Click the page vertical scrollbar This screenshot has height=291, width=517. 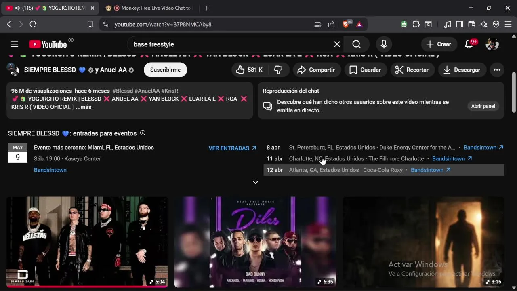tap(514, 92)
